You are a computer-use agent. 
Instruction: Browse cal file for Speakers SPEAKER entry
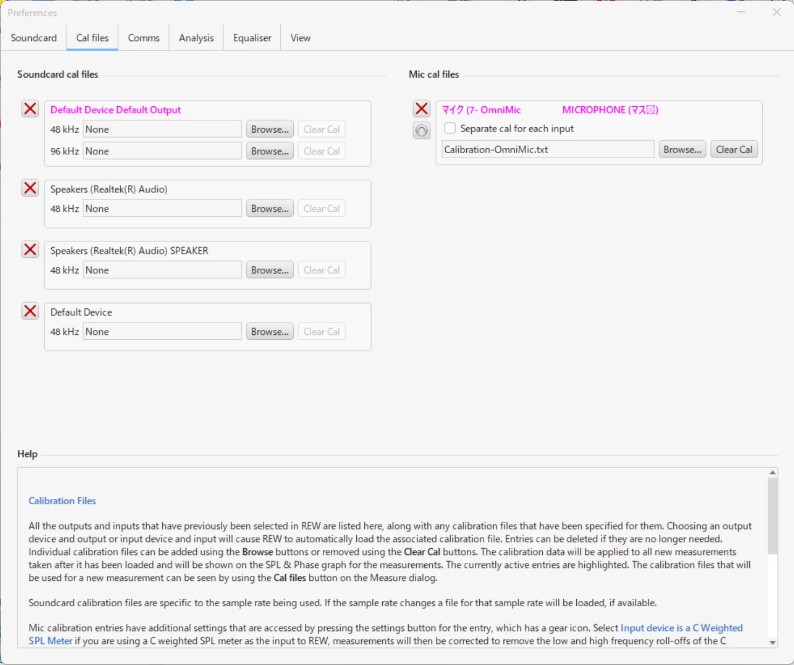click(x=270, y=270)
